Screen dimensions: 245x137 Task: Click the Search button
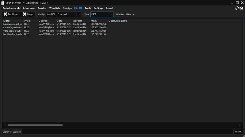[x=238, y=132]
